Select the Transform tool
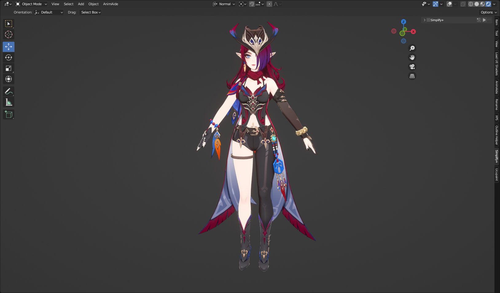This screenshot has width=500, height=293. pos(9,79)
